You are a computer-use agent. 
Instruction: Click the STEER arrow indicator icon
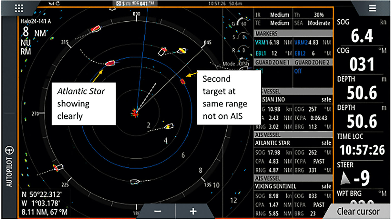tap(345, 178)
